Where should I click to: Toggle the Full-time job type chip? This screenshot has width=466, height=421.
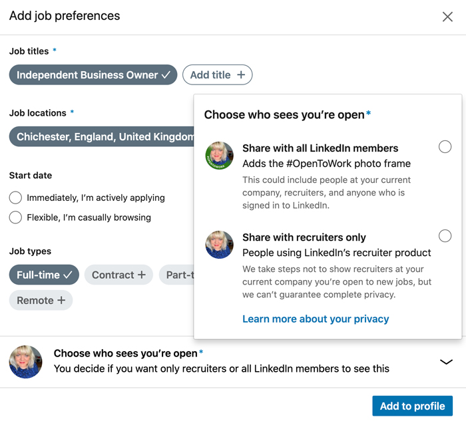coord(44,275)
